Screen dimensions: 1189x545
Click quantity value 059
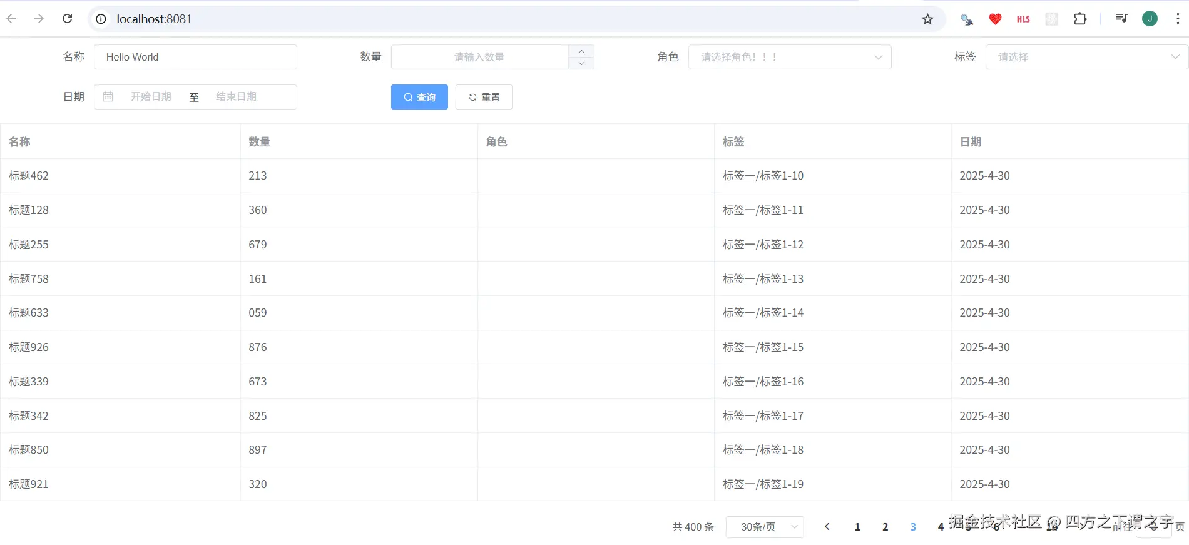pos(258,313)
